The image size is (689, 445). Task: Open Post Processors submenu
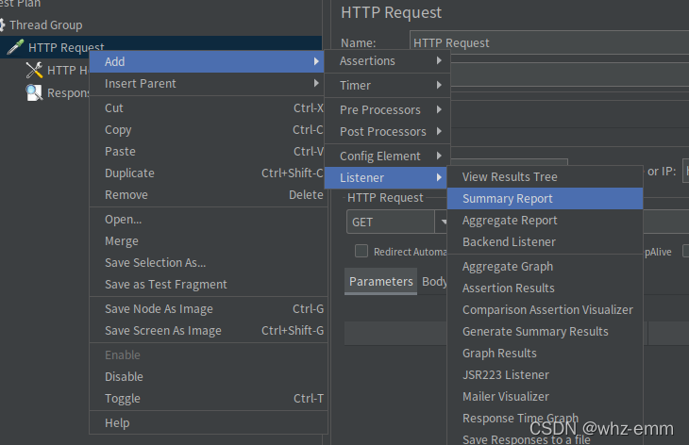(387, 132)
